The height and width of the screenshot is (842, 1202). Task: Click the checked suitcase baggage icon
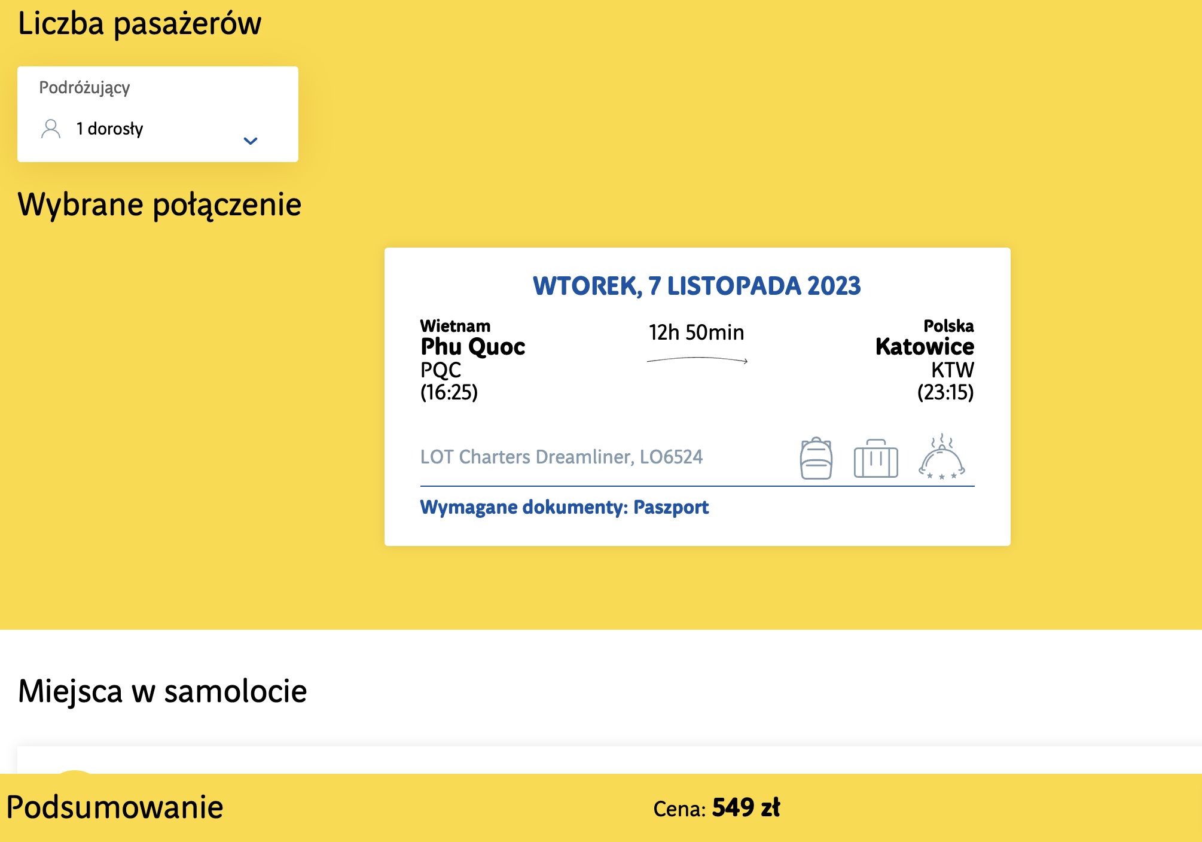pos(876,459)
